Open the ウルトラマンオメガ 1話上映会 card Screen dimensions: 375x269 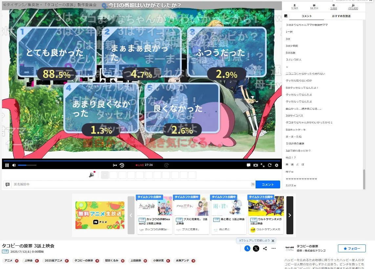[266, 215]
